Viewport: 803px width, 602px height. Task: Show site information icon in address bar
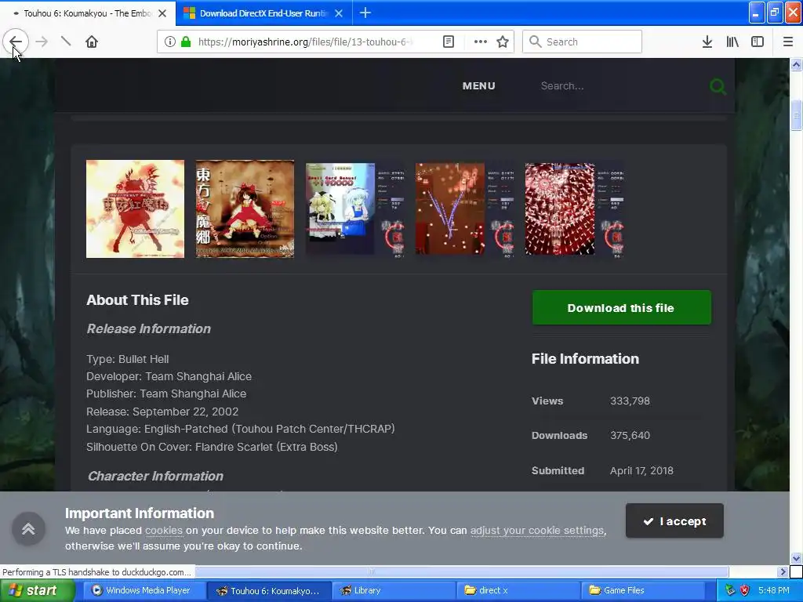[x=169, y=42]
